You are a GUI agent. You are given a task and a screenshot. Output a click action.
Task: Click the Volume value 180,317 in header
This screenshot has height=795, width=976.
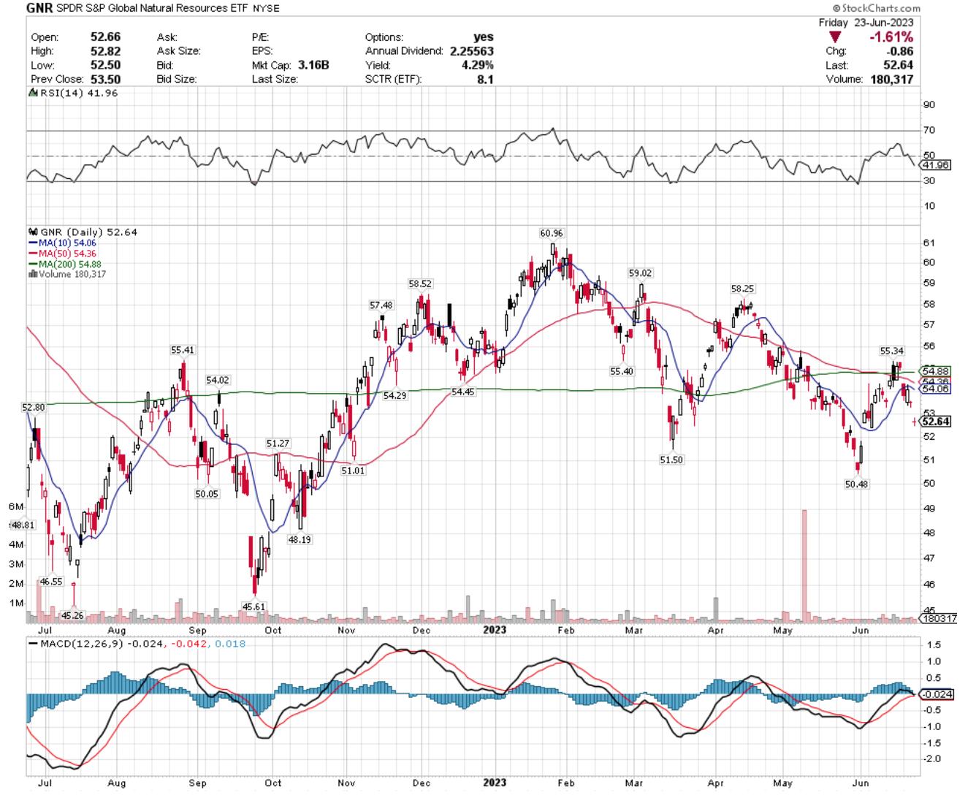[x=892, y=79]
